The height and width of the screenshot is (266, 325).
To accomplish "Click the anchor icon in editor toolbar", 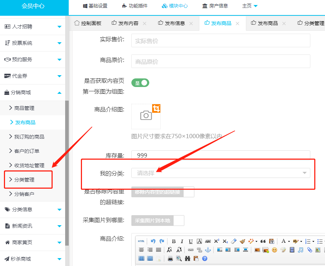I will point(208,250).
